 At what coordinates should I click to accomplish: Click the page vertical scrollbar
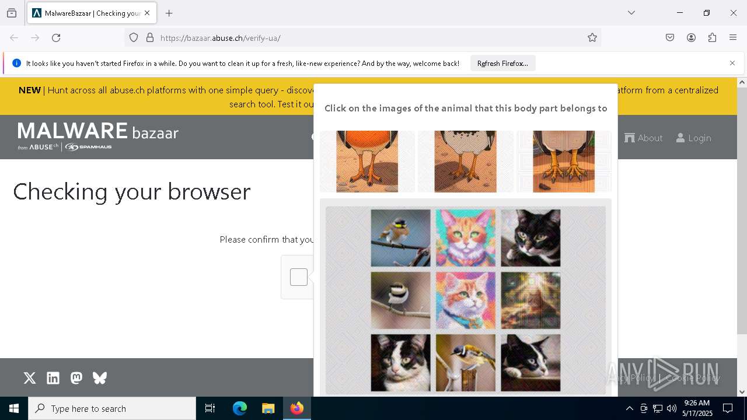[742, 211]
